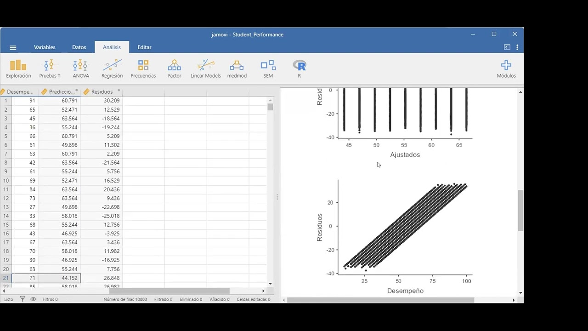Open the Factor analysis menu

(175, 69)
